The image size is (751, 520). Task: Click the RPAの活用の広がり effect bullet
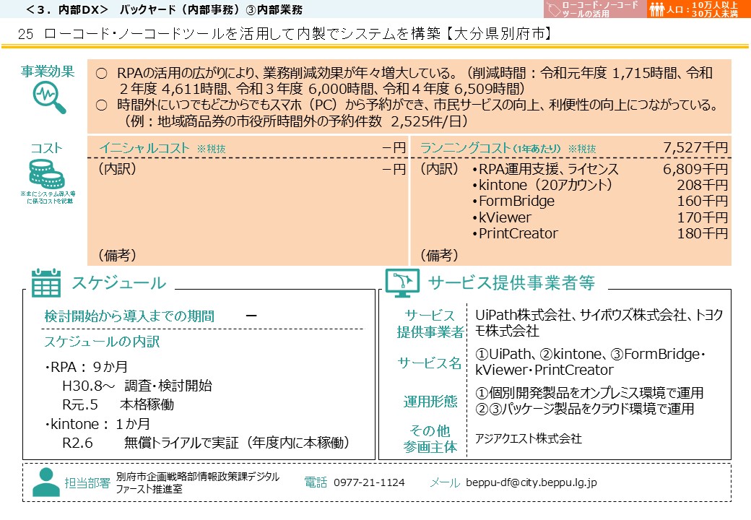tap(404, 80)
